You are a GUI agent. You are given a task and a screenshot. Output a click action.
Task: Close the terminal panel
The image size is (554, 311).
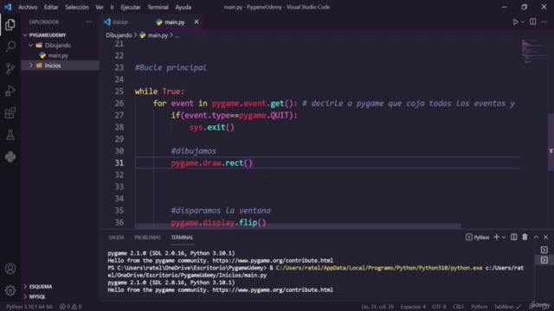point(546,237)
